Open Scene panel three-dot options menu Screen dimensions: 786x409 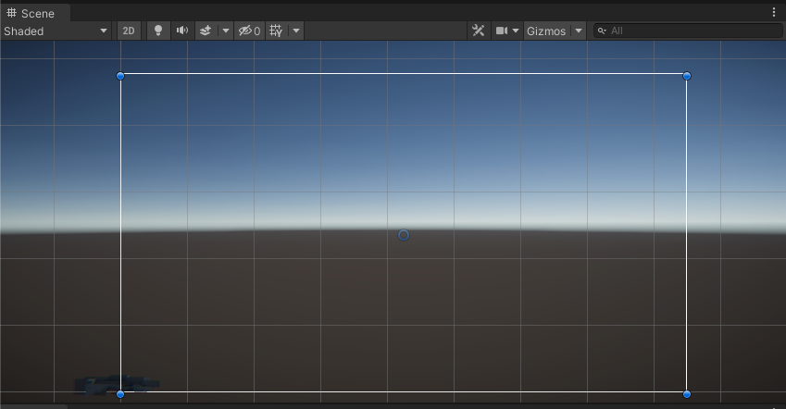tap(774, 13)
